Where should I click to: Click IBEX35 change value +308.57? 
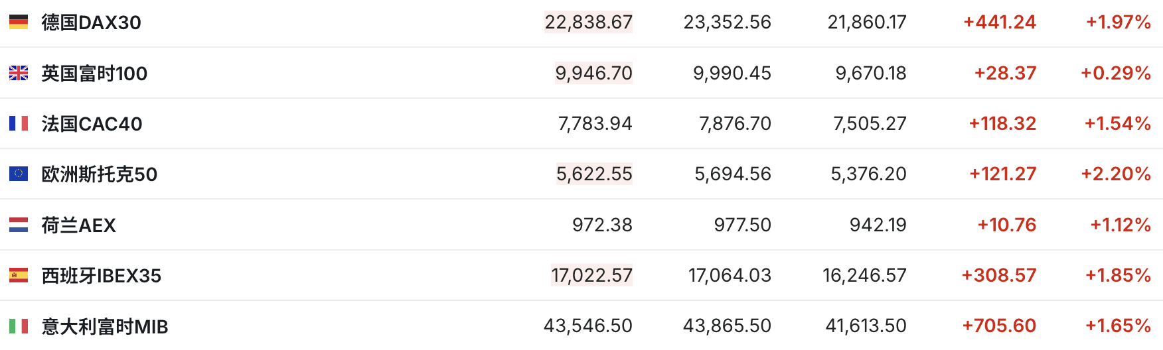(x=999, y=276)
